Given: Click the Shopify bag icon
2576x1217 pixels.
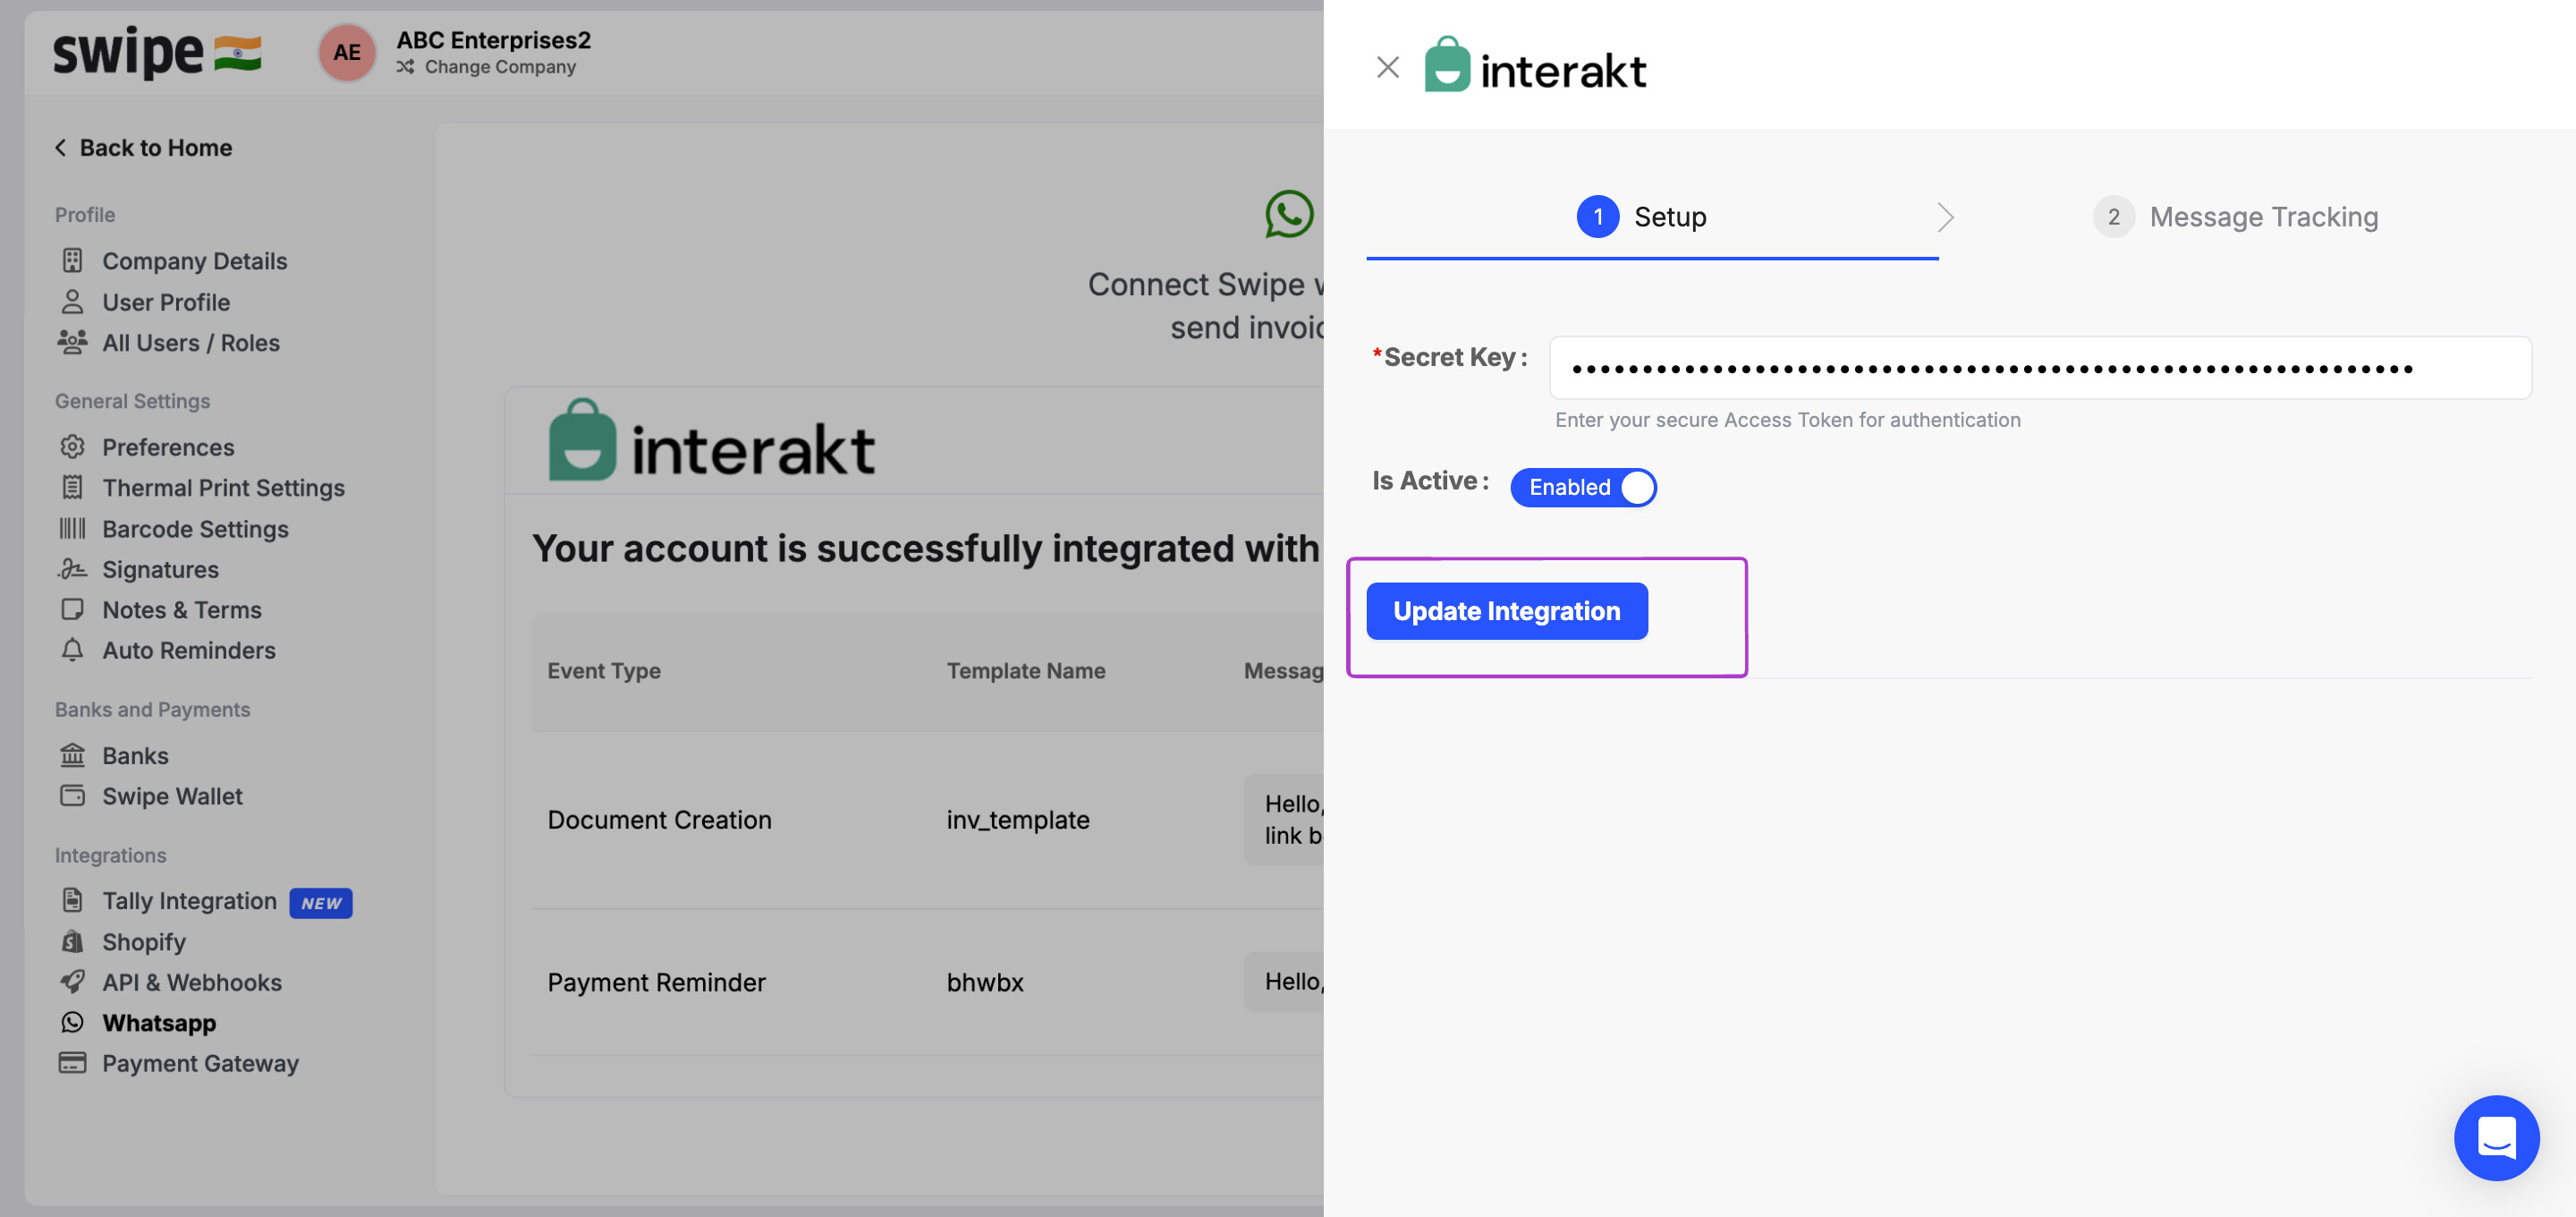Looking at the screenshot, I should (x=72, y=941).
